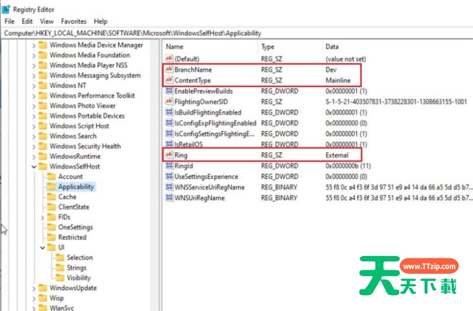Select the ClientState key in tree
473x311 pixels.
point(73,207)
